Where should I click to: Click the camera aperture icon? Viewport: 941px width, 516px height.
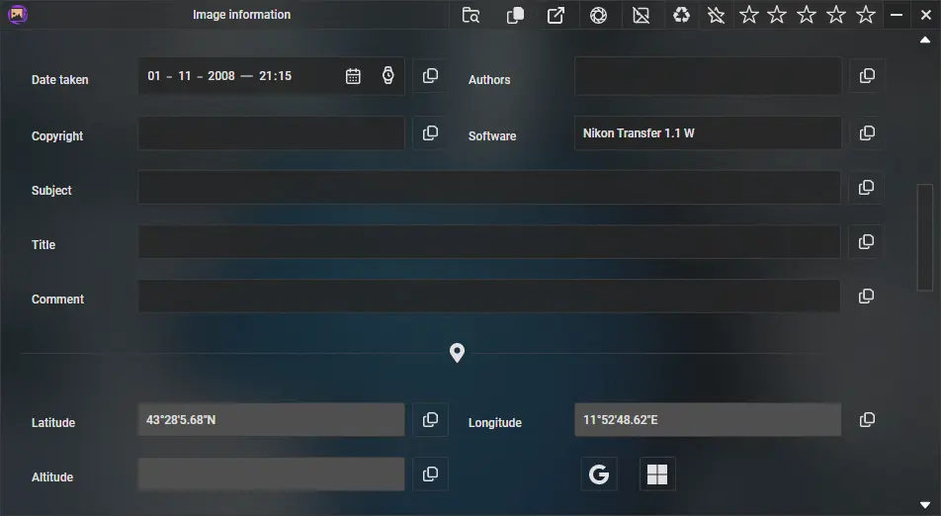click(x=599, y=15)
